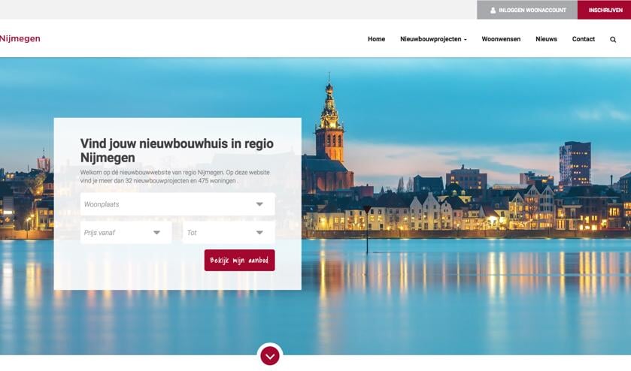
Task: Click the Woonplaats dropdown arrow
Action: pos(259,204)
